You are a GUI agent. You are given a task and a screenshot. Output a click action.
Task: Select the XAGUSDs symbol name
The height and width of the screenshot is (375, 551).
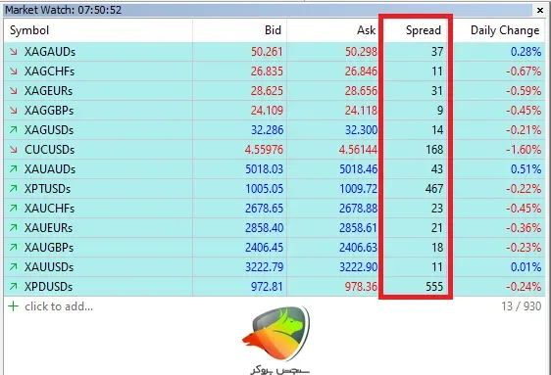point(49,130)
